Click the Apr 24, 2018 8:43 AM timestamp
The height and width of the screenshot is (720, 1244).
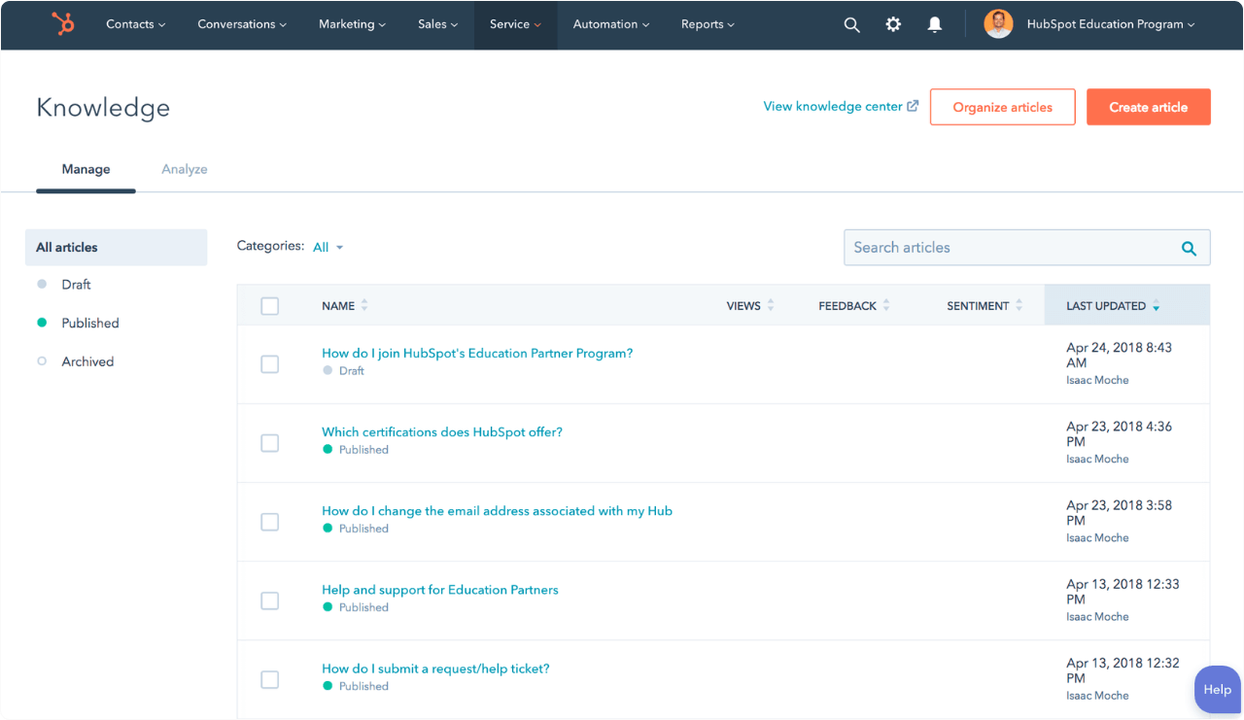tap(1119, 355)
